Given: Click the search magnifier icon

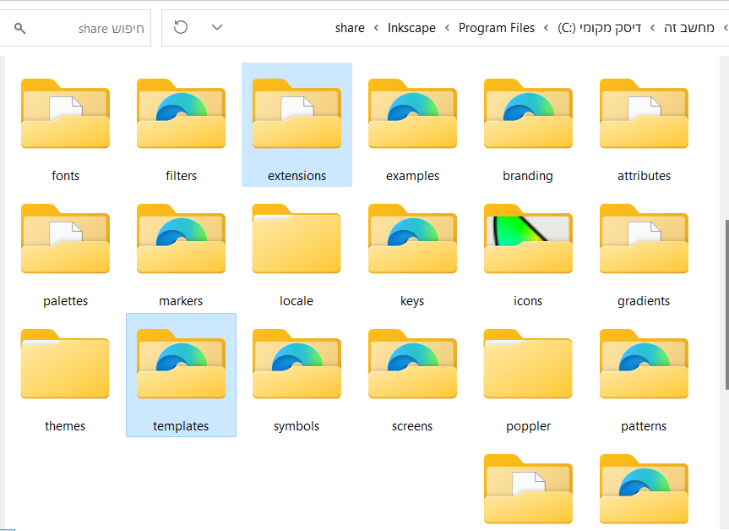Looking at the screenshot, I should [19, 29].
